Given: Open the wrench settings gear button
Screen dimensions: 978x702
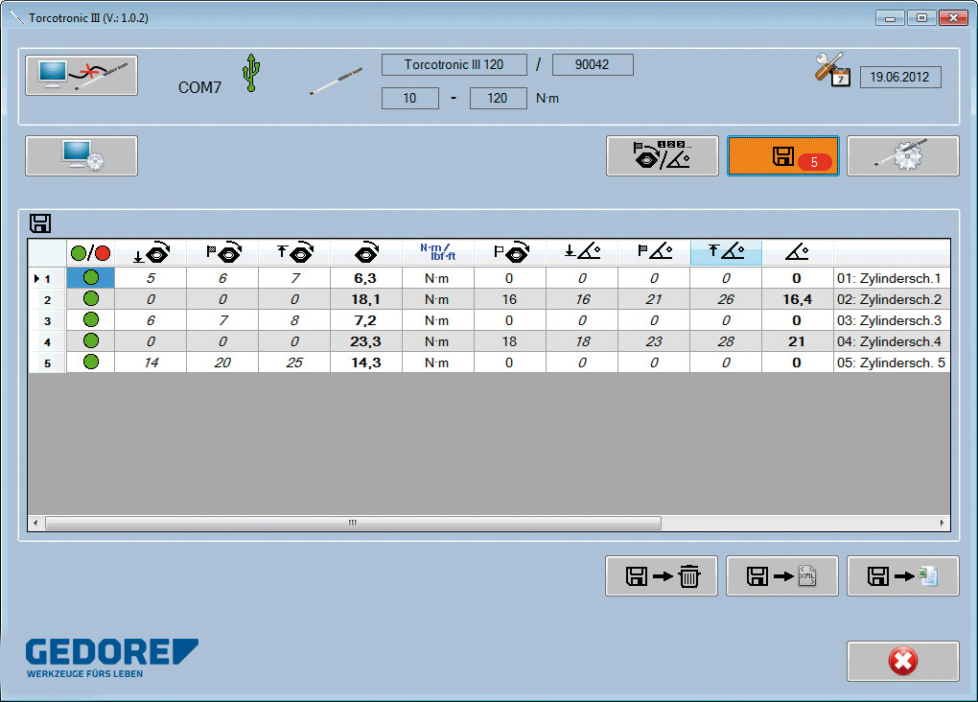Looking at the screenshot, I should (x=902, y=155).
